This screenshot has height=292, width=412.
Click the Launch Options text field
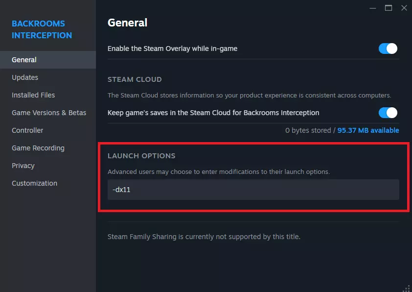click(x=253, y=190)
